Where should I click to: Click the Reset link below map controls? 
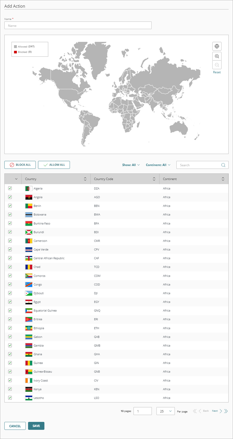click(217, 72)
